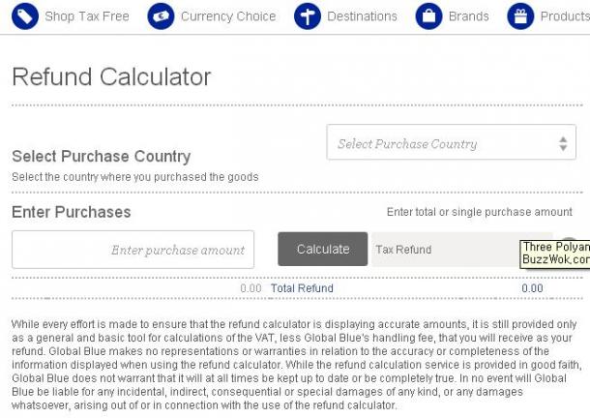Click the Calculate button

point(322,249)
